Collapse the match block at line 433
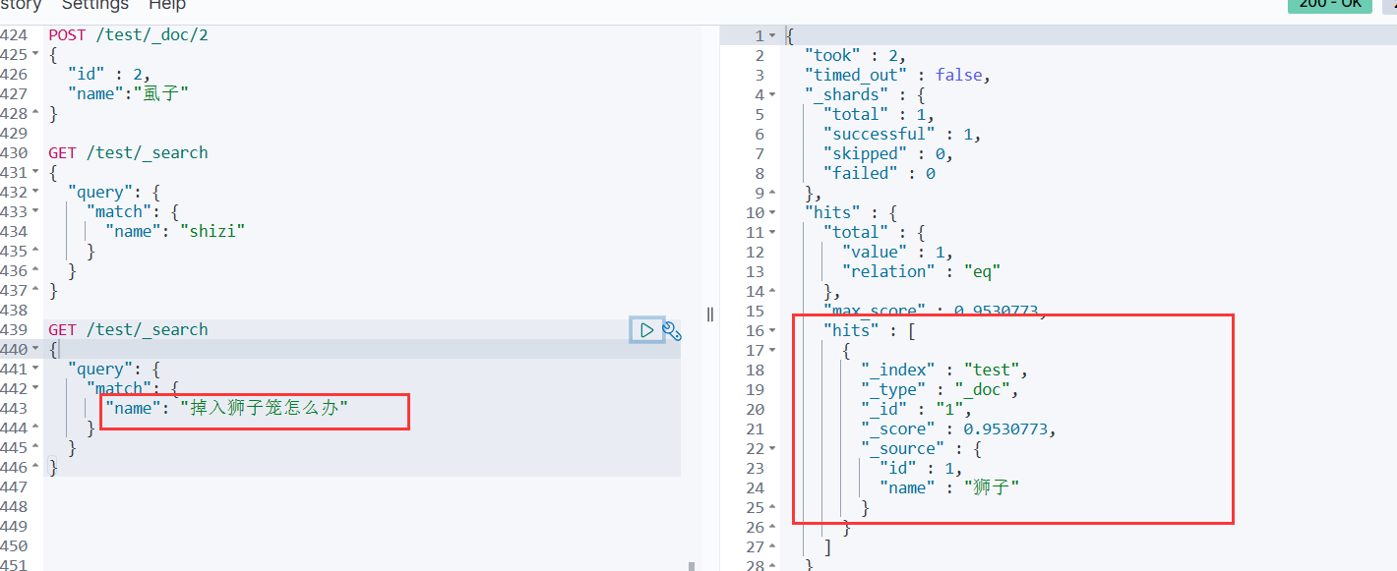 (x=36, y=212)
